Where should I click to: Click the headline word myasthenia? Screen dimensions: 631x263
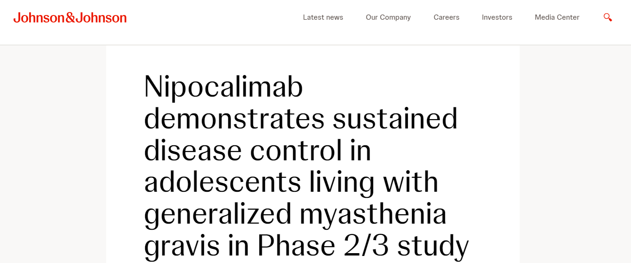(373, 214)
